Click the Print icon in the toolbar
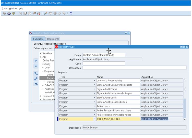 click(x=9, y=13)
